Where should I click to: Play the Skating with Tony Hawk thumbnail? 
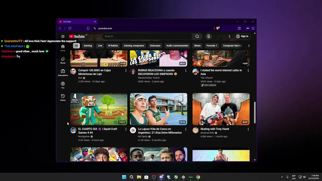click(221, 109)
